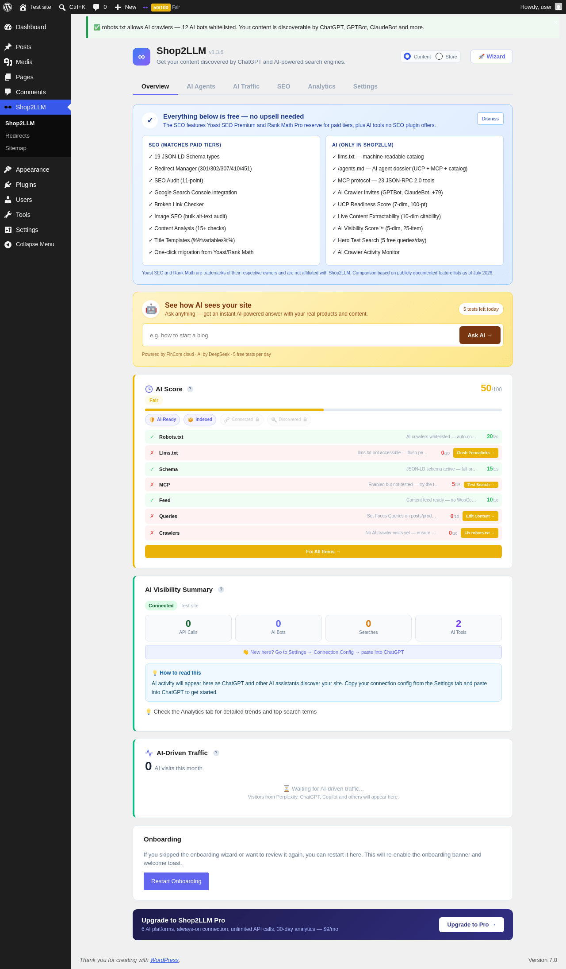The image size is (566, 969).
Task: Select the Content radio option
Action: (407, 56)
